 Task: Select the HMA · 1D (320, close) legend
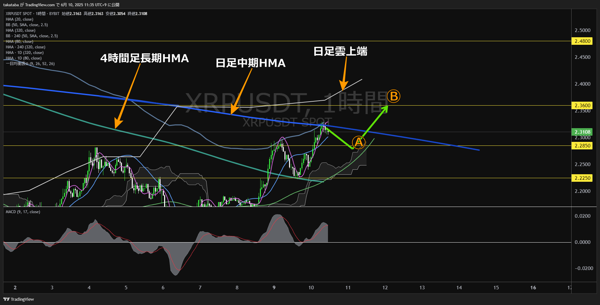[x=25, y=53]
